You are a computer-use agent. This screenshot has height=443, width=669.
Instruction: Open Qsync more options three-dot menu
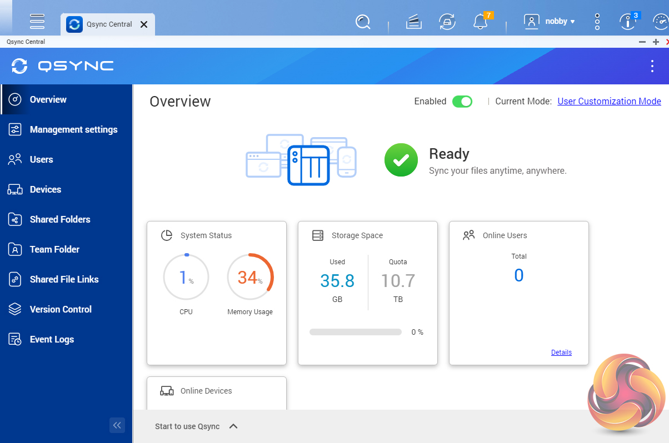pos(652,66)
